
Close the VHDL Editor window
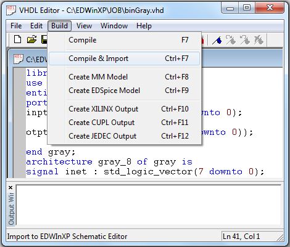[x=270, y=8]
